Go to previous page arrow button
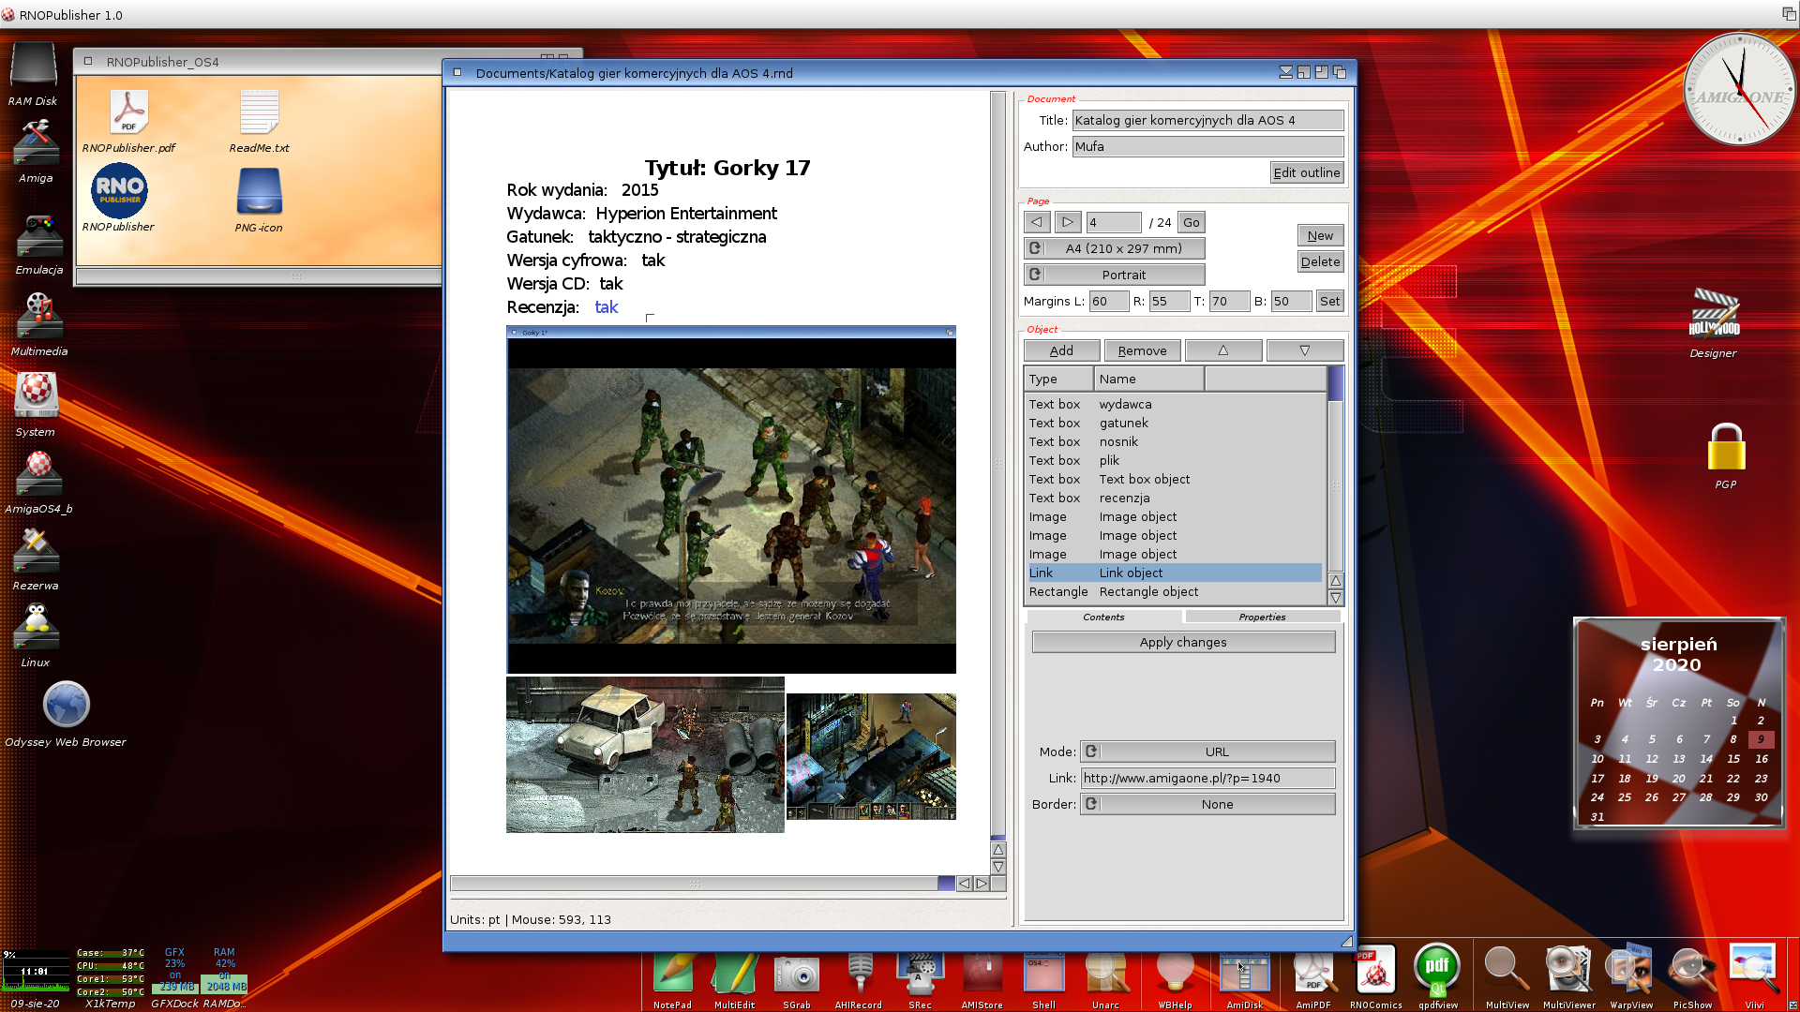The width and height of the screenshot is (1800, 1012). pyautogui.click(x=1037, y=222)
